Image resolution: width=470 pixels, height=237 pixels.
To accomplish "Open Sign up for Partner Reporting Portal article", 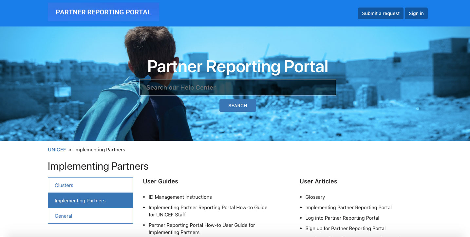I will [346, 229].
